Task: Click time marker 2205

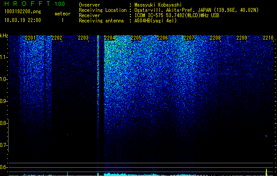Action: click(x=136, y=38)
